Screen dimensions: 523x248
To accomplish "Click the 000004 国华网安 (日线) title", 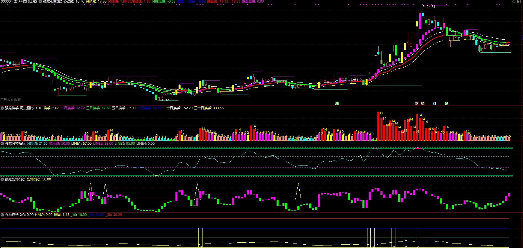I will (19, 1).
